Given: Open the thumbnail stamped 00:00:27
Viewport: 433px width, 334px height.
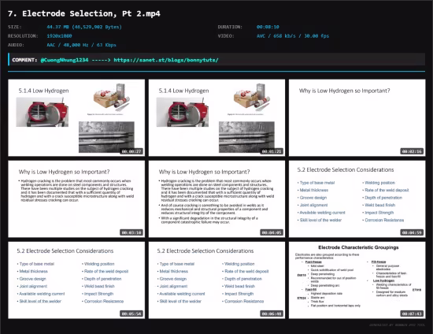Looking at the screenshot, I should coord(76,117).
